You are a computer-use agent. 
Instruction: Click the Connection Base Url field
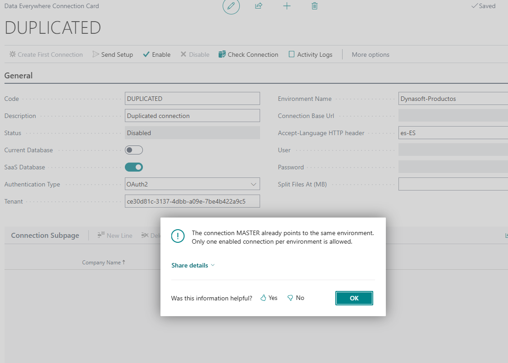pos(453,116)
